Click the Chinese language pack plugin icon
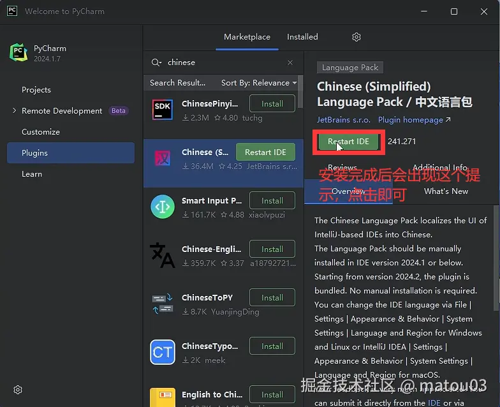The height and width of the screenshot is (407, 500). tap(163, 158)
